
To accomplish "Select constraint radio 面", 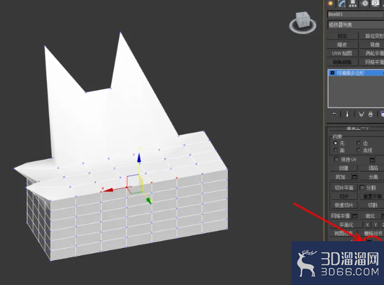I will point(335,150).
